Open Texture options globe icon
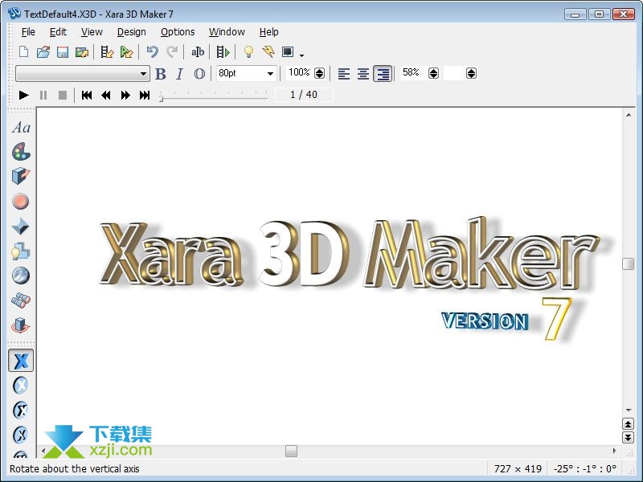 [x=21, y=276]
